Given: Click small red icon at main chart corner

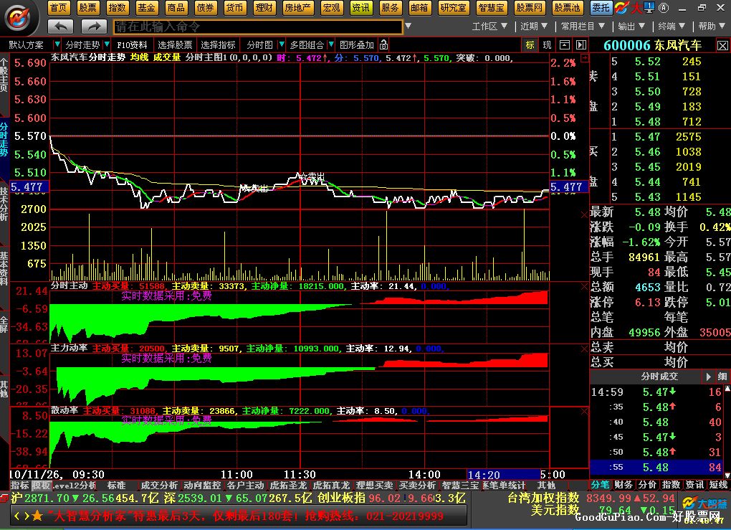Looking at the screenshot, I should click(x=585, y=58).
